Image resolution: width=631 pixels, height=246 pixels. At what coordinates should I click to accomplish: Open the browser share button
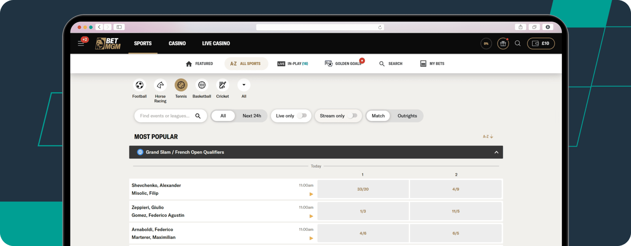[521, 27]
